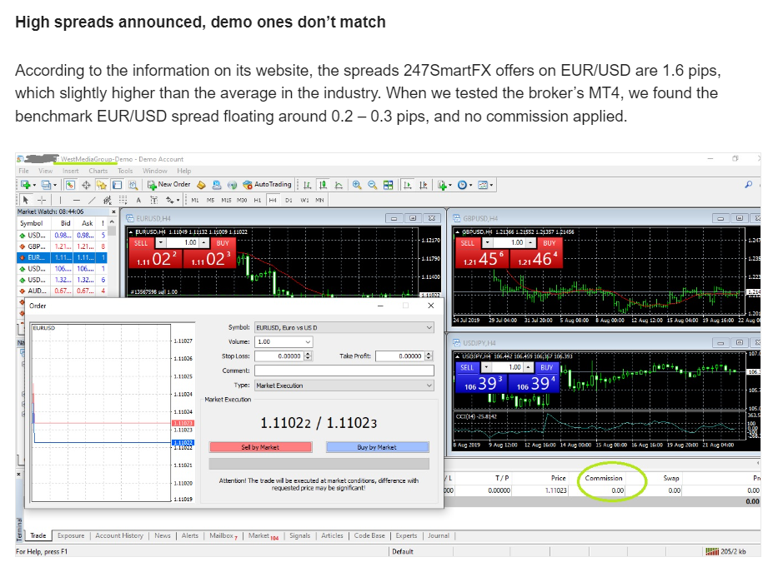Switch timeframe to W1
The width and height of the screenshot is (783, 587).
304,200
